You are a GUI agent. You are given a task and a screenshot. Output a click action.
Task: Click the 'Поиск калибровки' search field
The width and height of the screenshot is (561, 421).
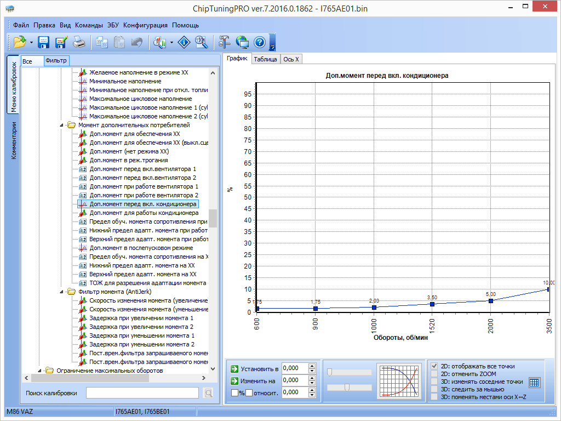pyautogui.click(x=142, y=392)
